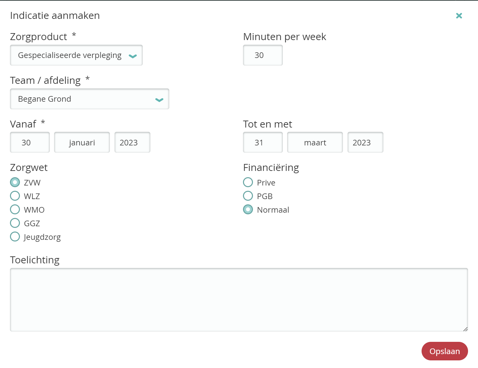This screenshot has height=368, width=478.
Task: Click the Vanaf year field
Action: tap(132, 142)
